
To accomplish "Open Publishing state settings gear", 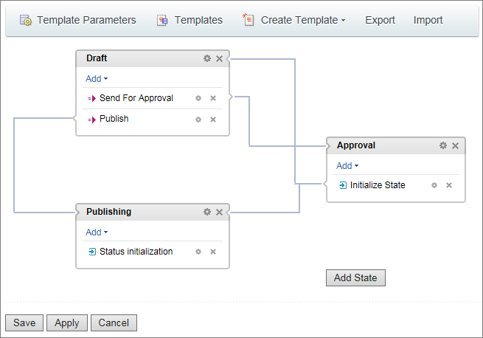I will 207,212.
